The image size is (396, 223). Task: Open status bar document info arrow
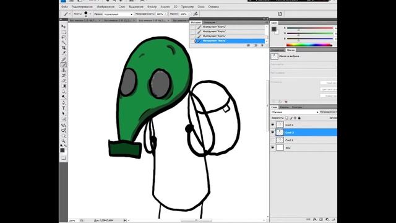pyautogui.click(x=125, y=221)
